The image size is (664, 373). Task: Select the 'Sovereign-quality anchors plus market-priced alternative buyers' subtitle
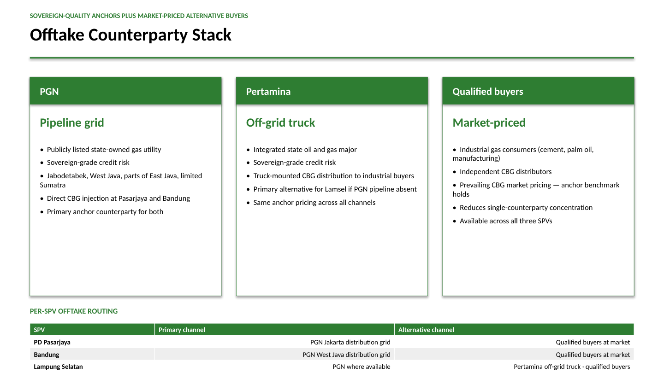point(139,16)
